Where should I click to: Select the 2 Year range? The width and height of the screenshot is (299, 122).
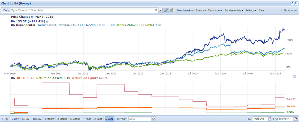click(x=98, y=119)
